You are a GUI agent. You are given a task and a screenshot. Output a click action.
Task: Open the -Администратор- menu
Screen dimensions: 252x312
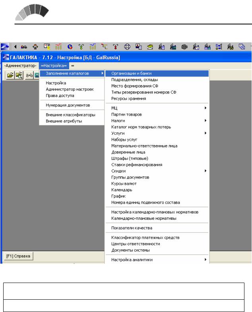tap(20, 66)
